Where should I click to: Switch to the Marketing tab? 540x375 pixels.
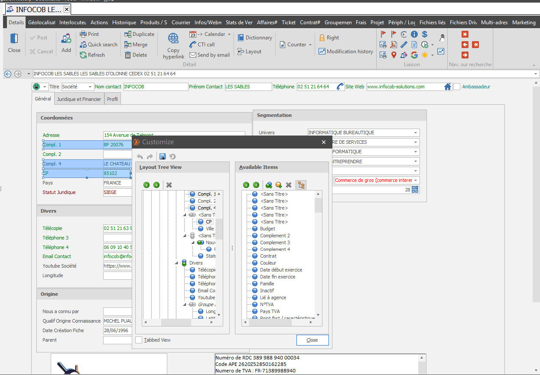(x=524, y=23)
